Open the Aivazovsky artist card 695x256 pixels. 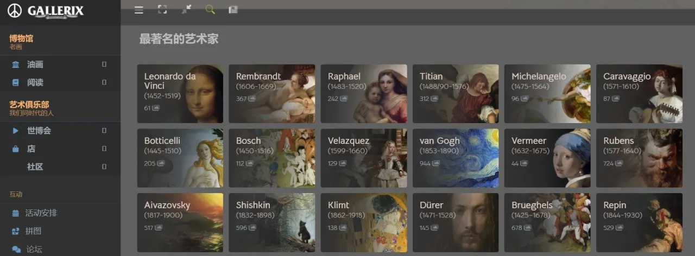tap(180, 223)
